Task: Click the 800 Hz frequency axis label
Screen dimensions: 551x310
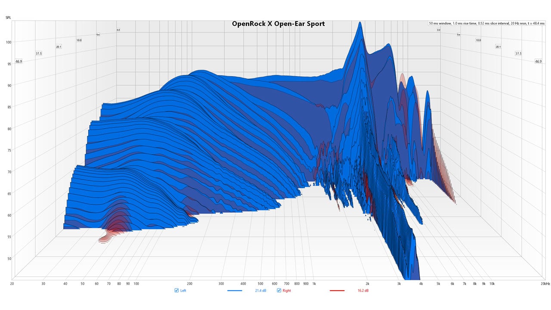Action: click(297, 284)
